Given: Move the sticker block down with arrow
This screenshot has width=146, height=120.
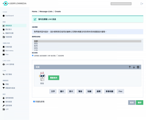Looking at the screenshot, I should (134, 67).
